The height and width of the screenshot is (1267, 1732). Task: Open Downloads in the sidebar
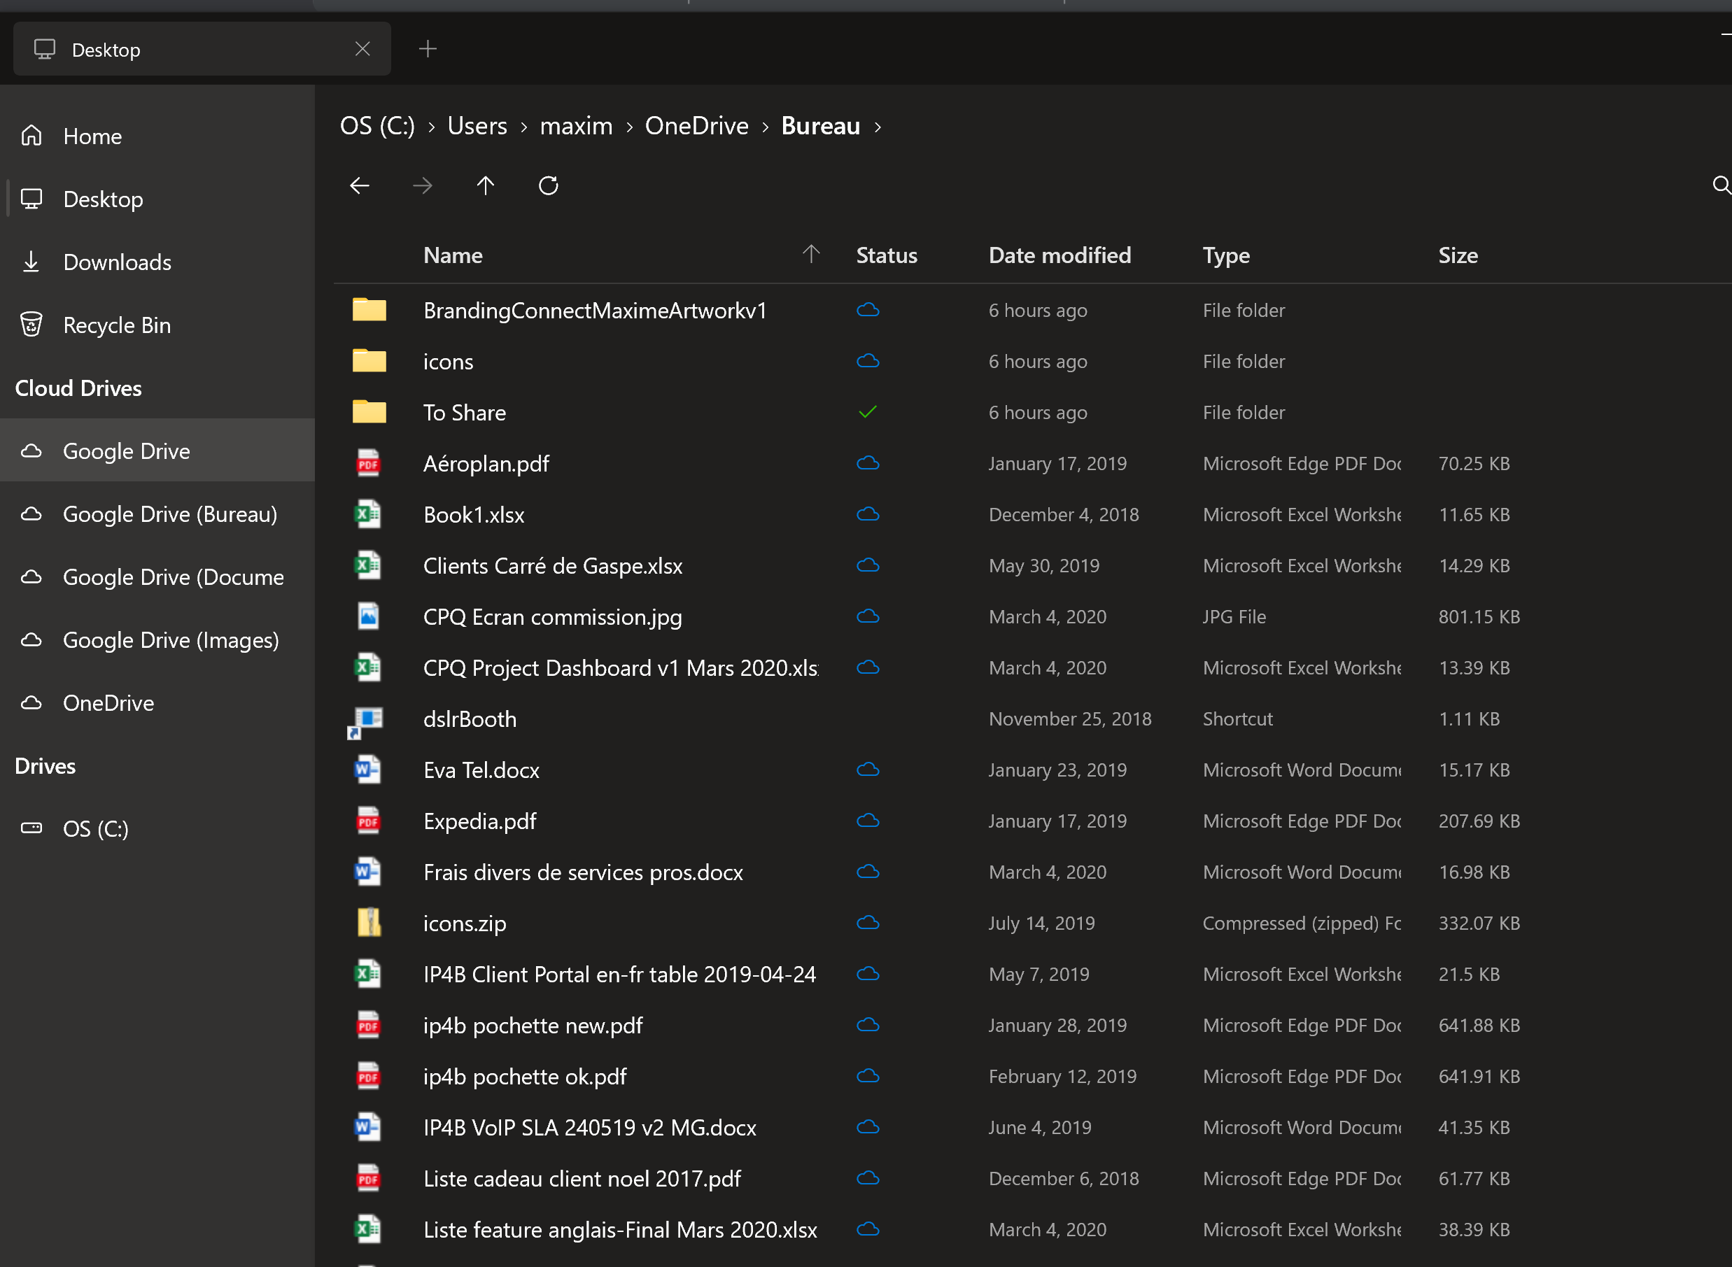point(157,262)
